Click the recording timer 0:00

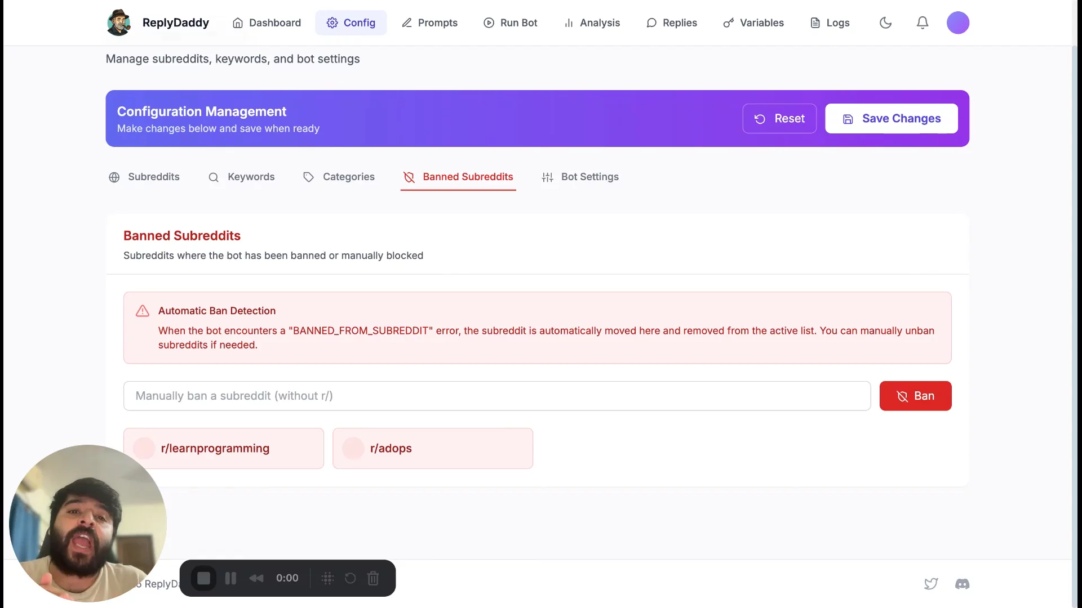(287, 578)
